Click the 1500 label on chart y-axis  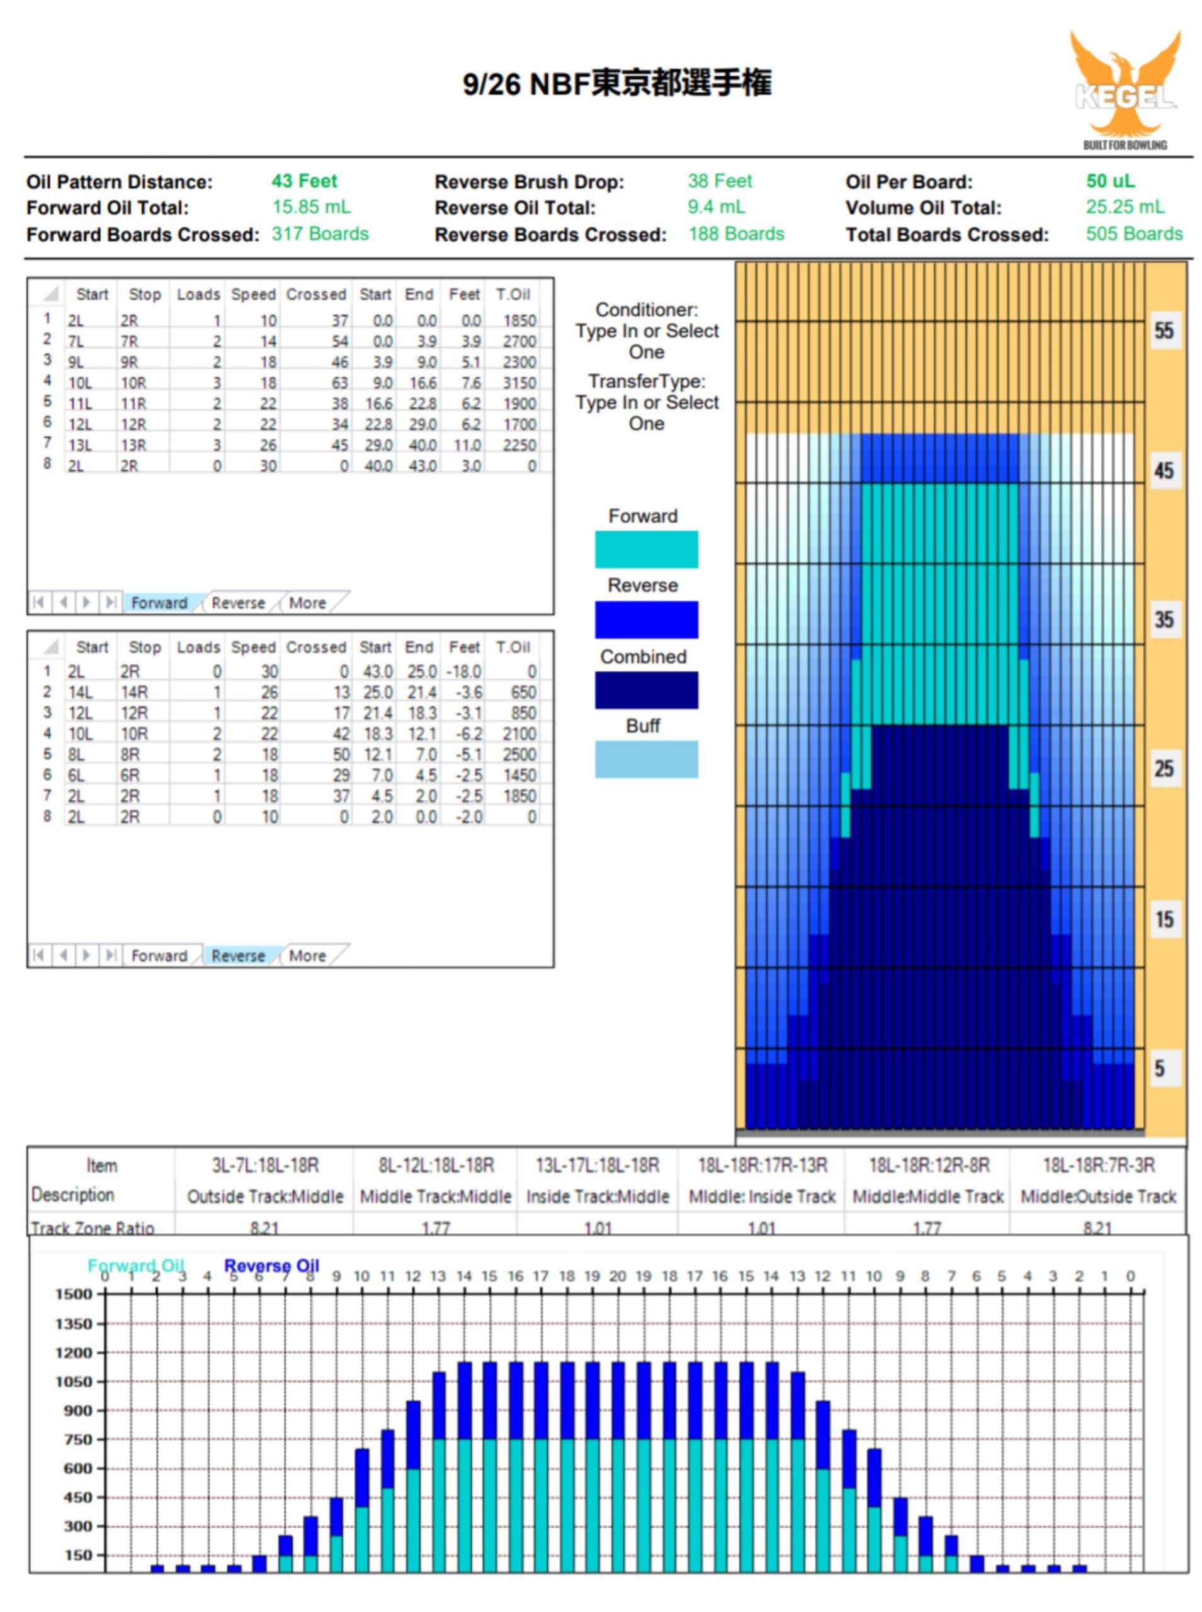(x=75, y=1294)
